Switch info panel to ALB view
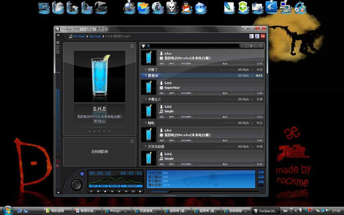344x215 pixels. click(261, 172)
